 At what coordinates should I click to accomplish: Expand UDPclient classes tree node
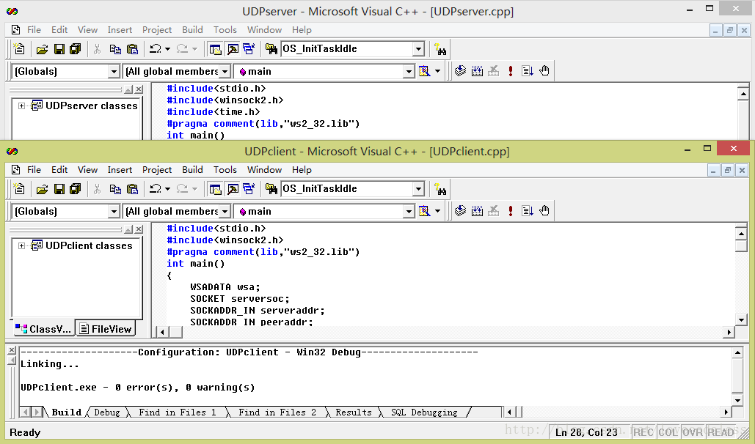[x=22, y=245]
